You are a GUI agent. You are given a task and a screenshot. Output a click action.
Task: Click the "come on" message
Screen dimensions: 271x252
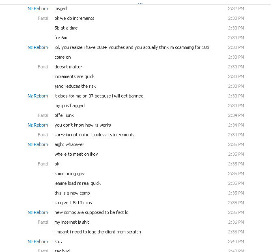point(62,57)
